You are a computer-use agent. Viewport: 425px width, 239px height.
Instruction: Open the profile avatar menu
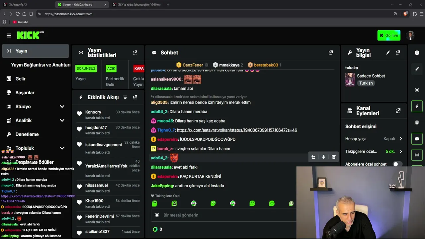coord(411,36)
